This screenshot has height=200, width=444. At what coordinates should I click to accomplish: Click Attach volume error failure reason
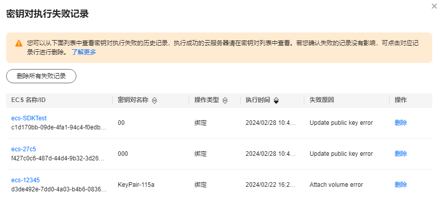point(336,185)
